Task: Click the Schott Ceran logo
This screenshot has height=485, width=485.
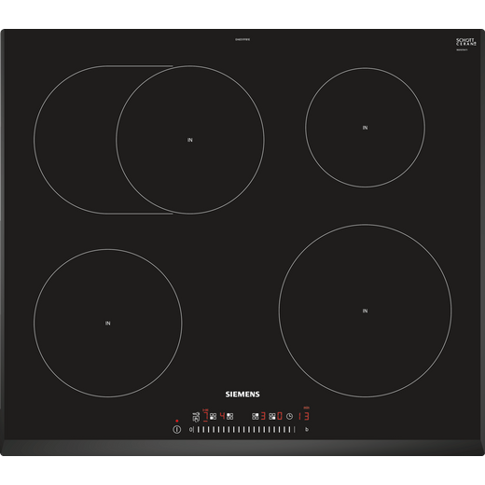Action: 466,42
